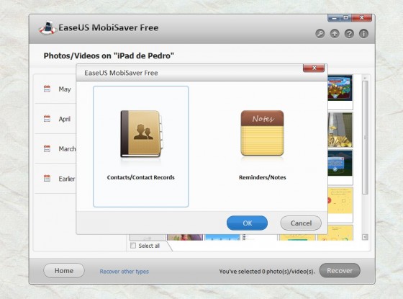403x299 pixels.
Task: Open help via question mark icon
Action: tap(349, 34)
